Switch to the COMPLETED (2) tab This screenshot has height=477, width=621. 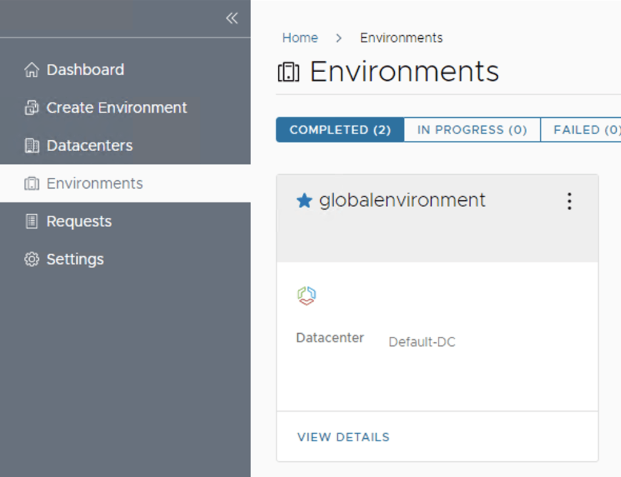coord(340,130)
